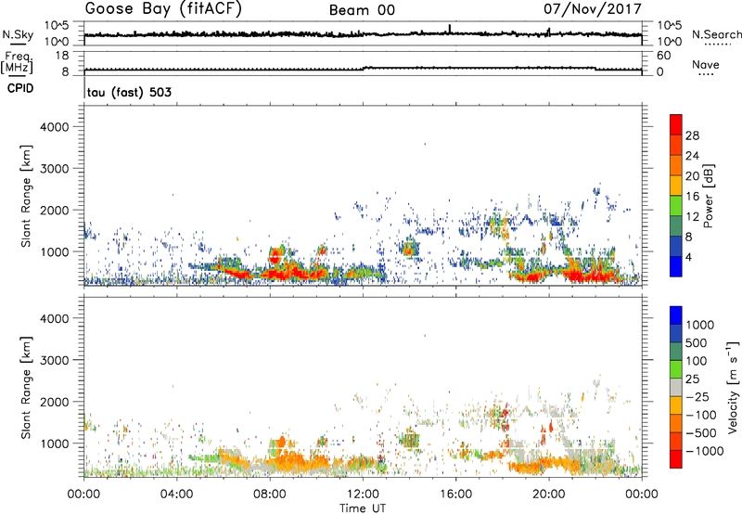Click the 'CPID' label

tap(20, 88)
